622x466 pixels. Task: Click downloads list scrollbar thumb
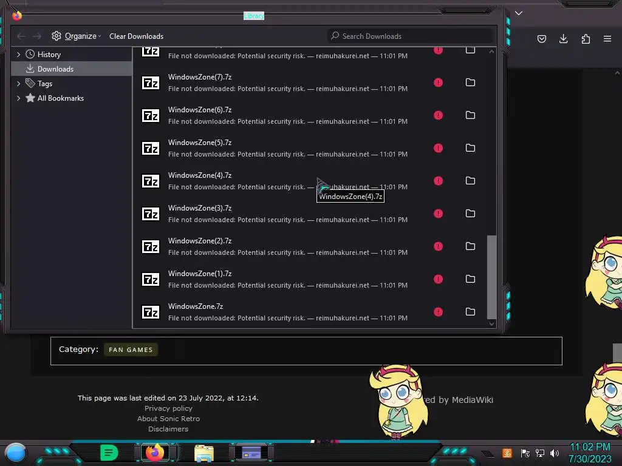click(x=491, y=277)
